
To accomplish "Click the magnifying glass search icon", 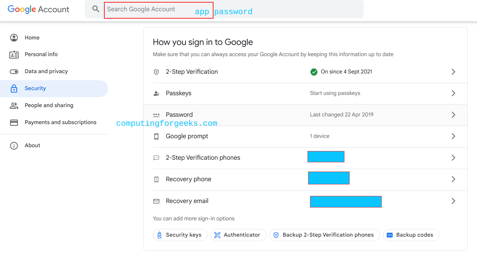I will [x=95, y=9].
